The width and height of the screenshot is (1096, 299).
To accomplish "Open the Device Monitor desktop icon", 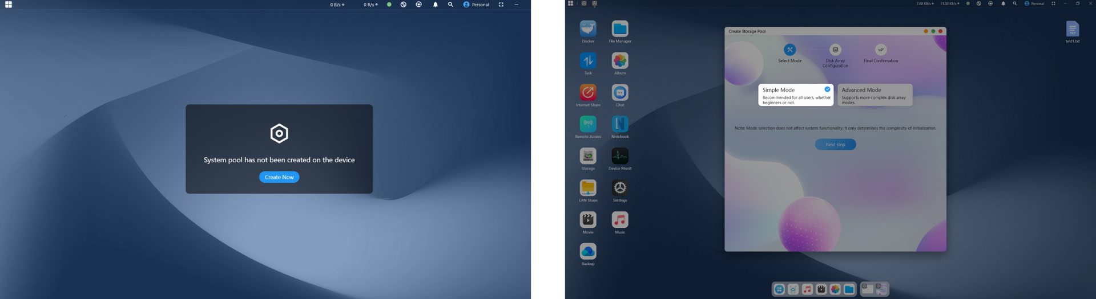I will point(620,156).
